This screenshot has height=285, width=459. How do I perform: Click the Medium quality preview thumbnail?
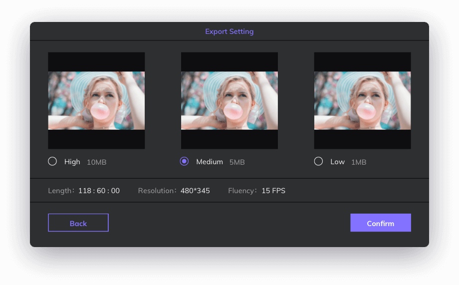pos(229,101)
